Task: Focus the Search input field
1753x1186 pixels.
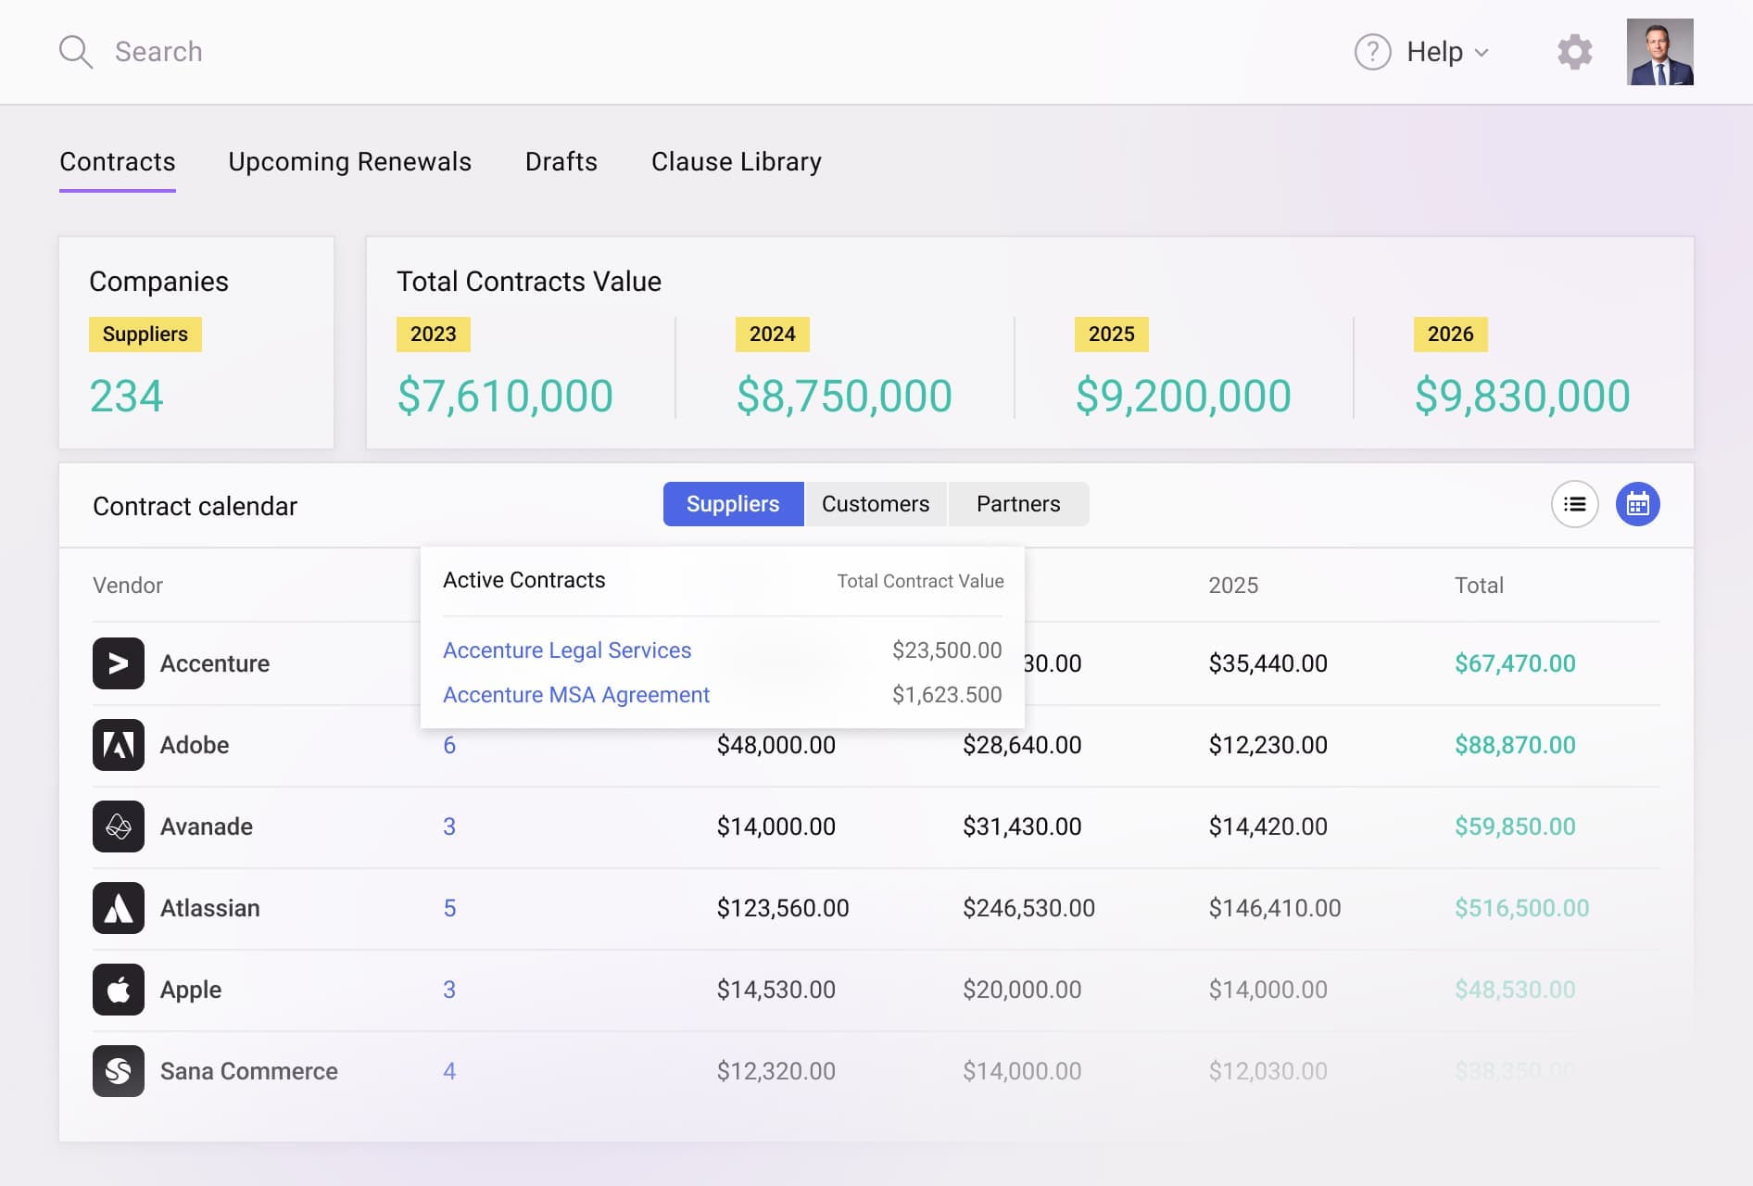Action: (x=158, y=52)
